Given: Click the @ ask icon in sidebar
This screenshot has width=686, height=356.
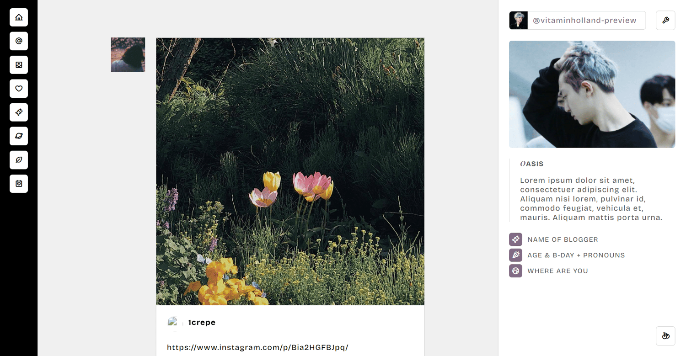Looking at the screenshot, I should click(19, 41).
